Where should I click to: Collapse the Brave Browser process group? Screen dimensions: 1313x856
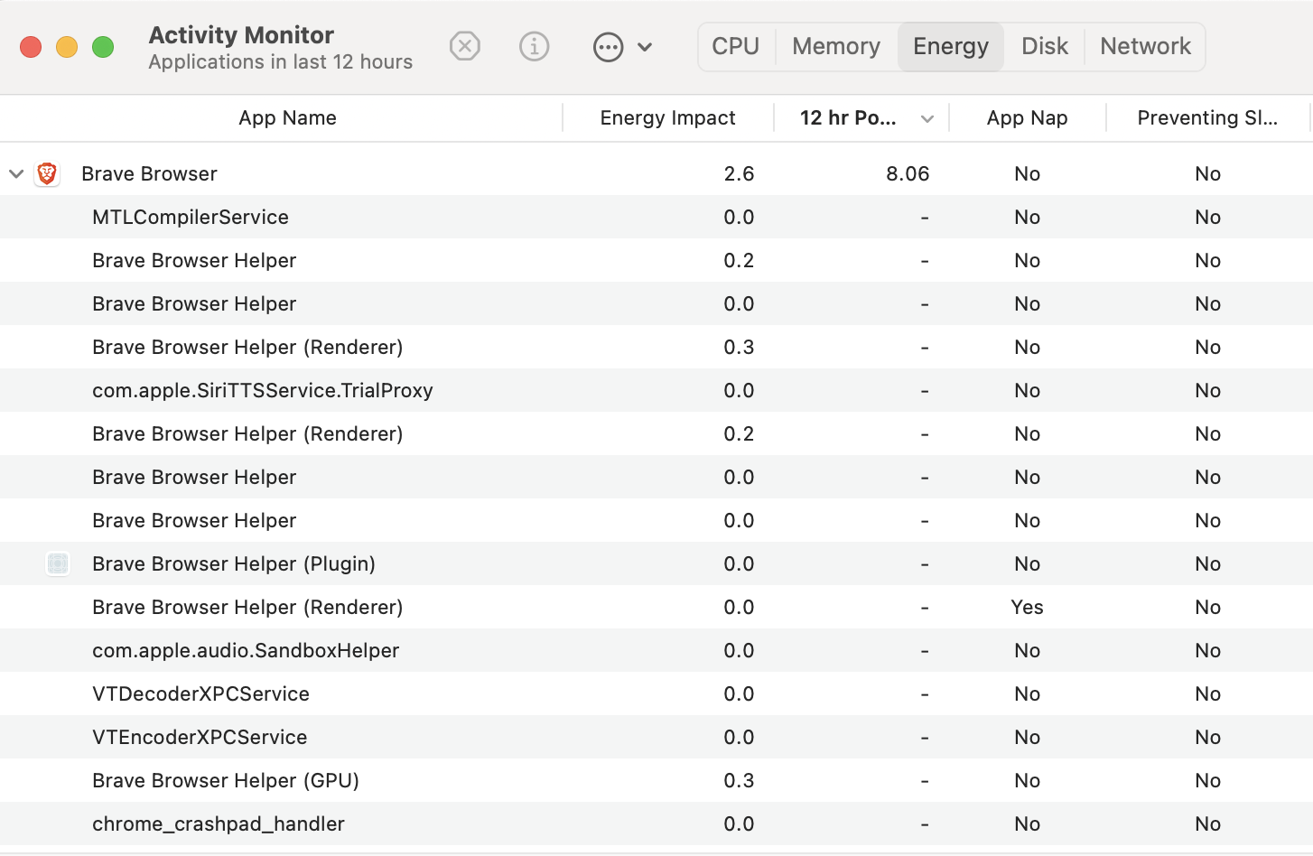click(x=16, y=173)
